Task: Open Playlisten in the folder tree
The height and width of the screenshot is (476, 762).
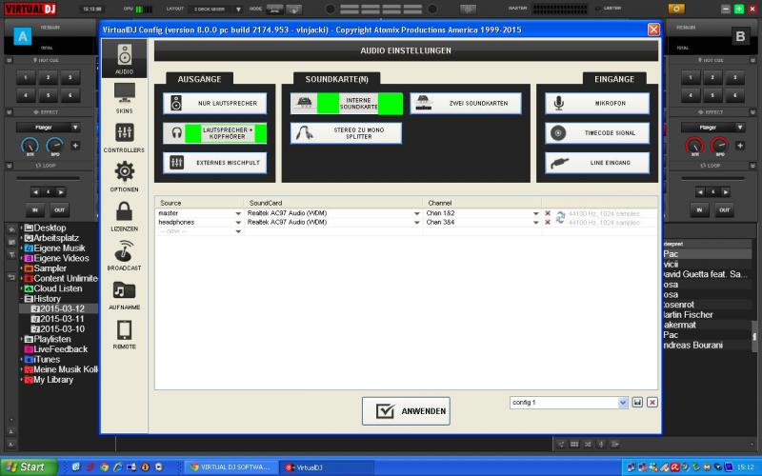Action: (52, 339)
